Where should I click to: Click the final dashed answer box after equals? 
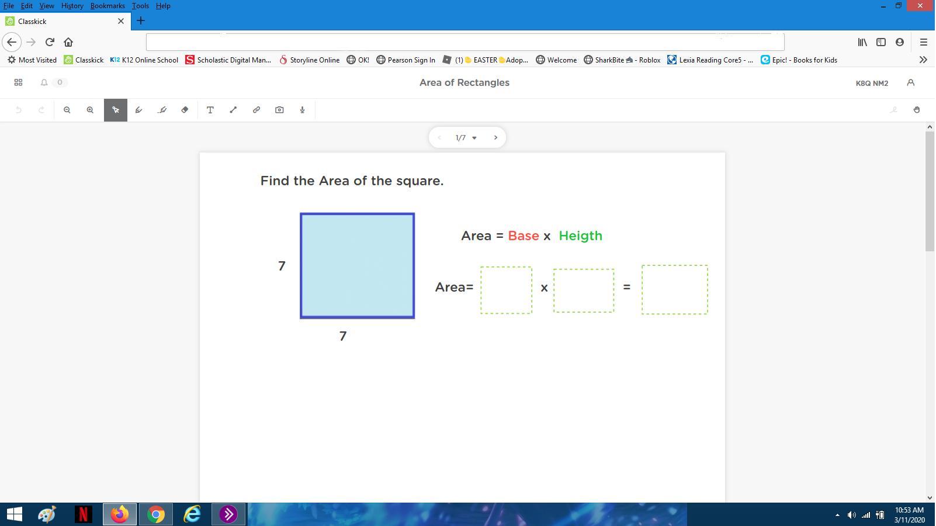pos(675,290)
